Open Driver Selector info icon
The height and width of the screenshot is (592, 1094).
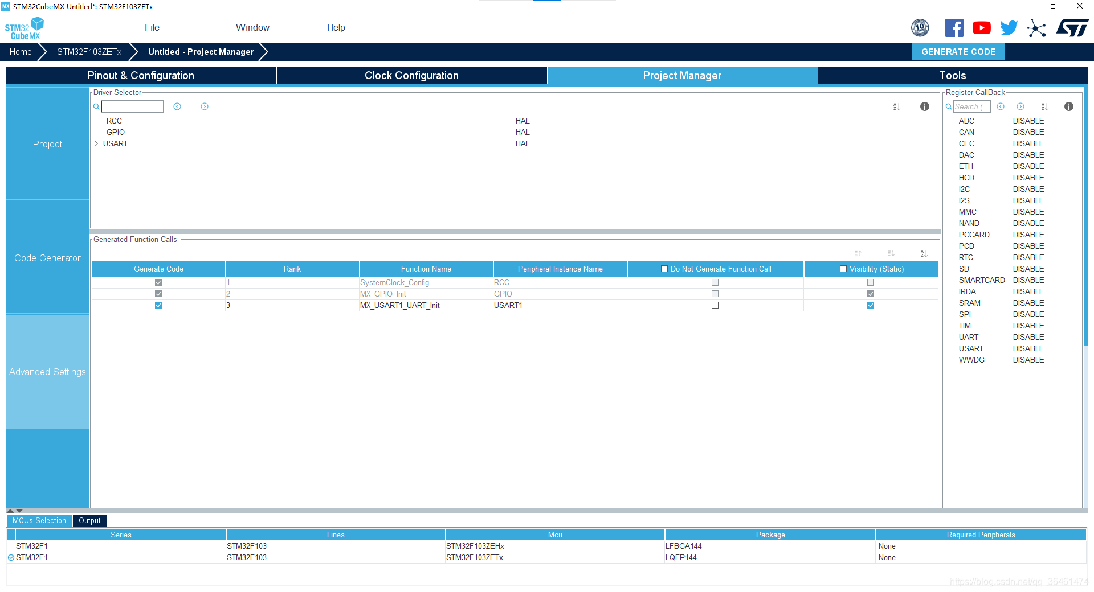925,106
